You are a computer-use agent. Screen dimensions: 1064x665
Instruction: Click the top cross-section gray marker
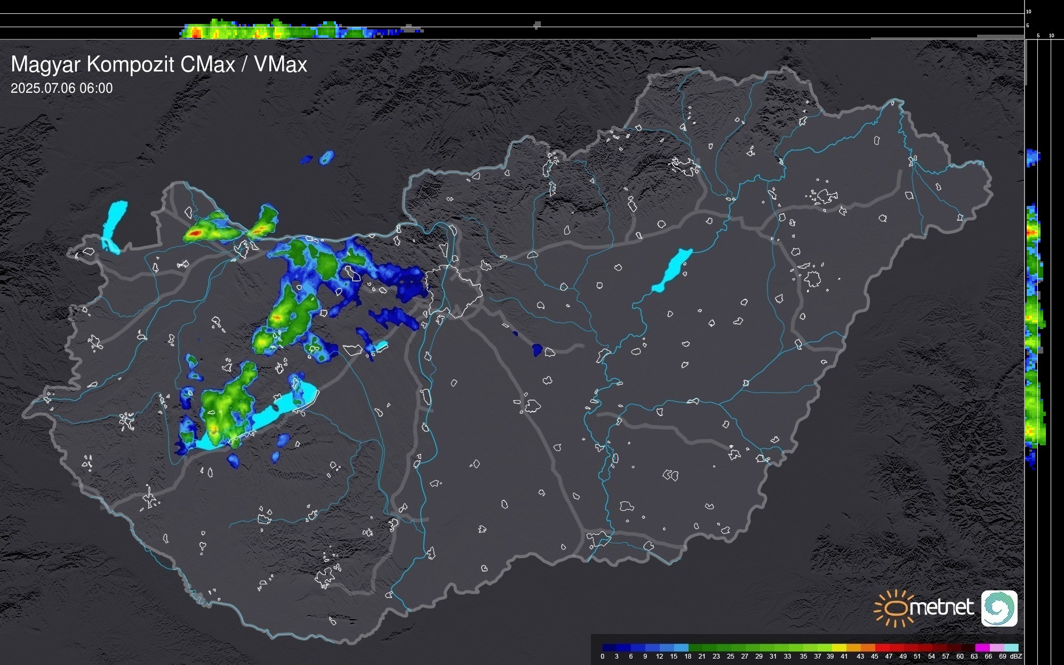(537, 25)
